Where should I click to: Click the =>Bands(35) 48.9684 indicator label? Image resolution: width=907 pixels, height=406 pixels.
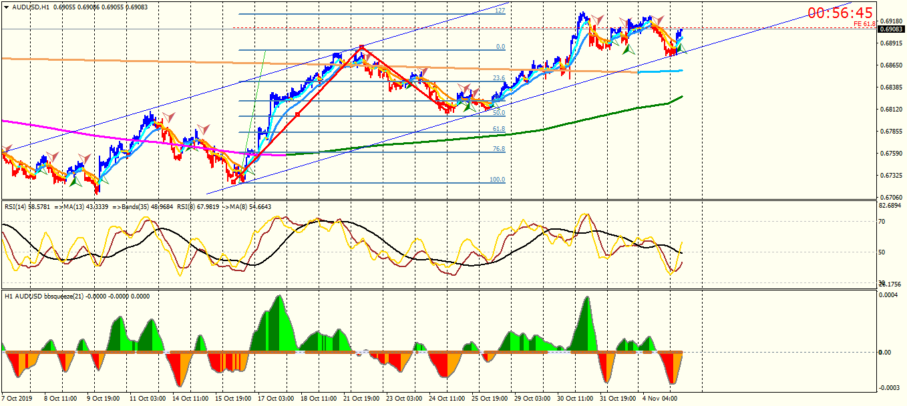tap(142, 207)
